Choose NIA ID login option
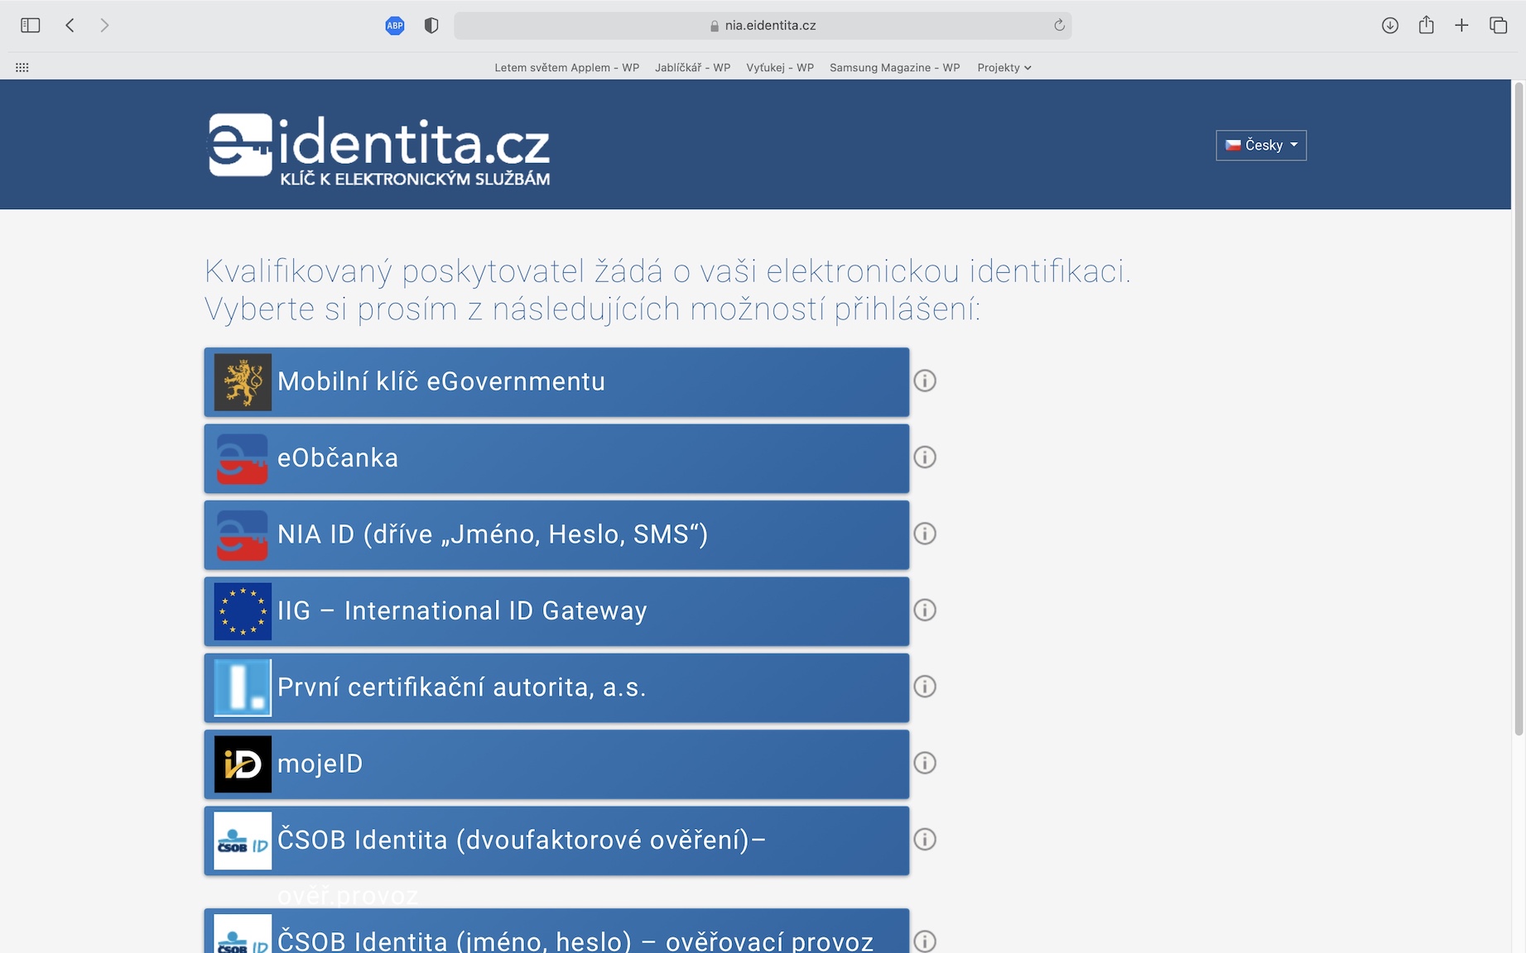1526x953 pixels. (556, 534)
